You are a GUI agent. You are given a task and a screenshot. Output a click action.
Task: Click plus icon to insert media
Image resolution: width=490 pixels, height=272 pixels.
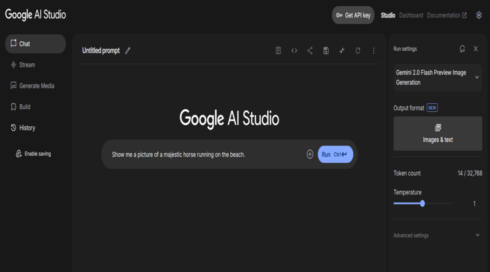pos(310,155)
